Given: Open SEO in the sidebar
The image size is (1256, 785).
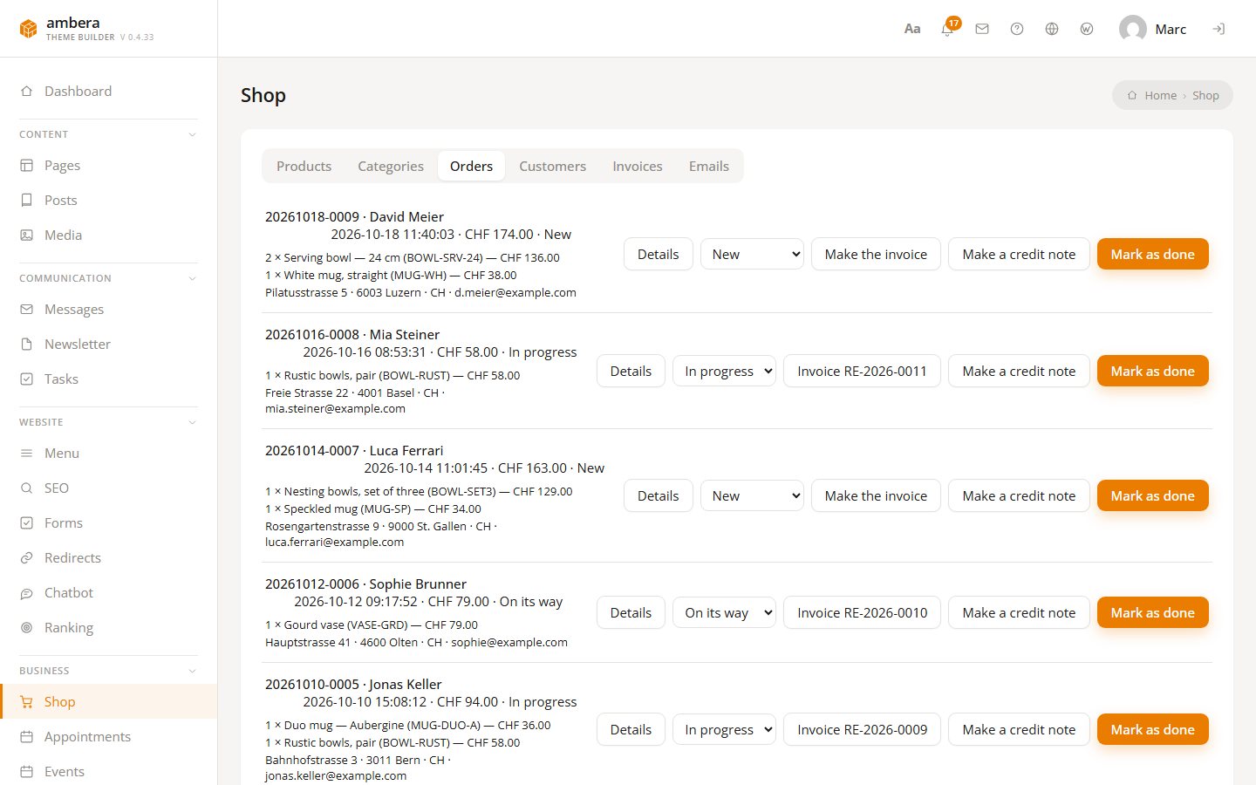Looking at the screenshot, I should [x=108, y=488].
